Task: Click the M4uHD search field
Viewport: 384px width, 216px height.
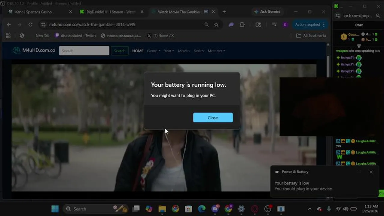Action: (84, 51)
